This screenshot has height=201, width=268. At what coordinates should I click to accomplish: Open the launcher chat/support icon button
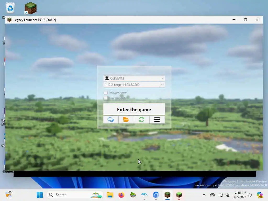tap(111, 119)
